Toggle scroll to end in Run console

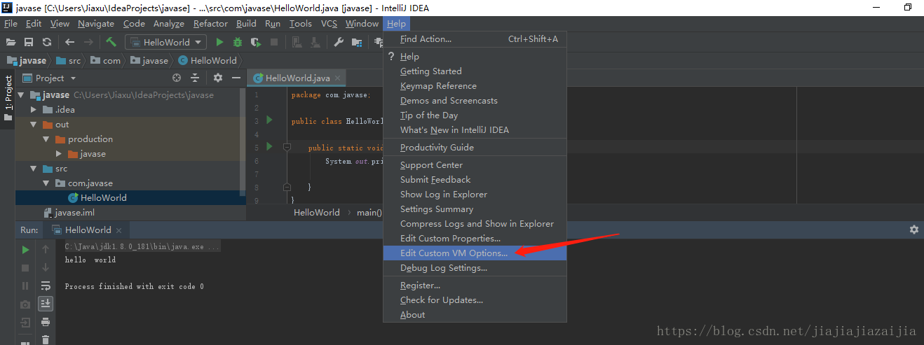pyautogui.click(x=46, y=304)
